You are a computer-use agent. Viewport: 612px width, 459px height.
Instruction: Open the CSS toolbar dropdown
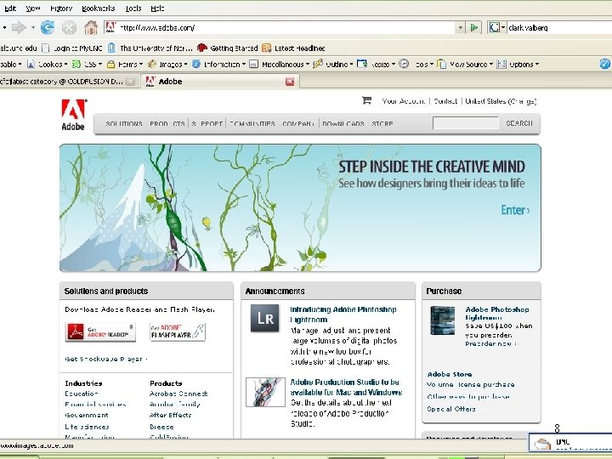[87, 64]
